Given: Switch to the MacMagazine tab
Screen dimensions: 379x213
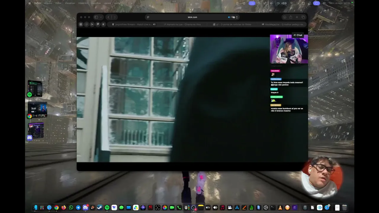Looking at the screenshot, I should pos(282,24).
